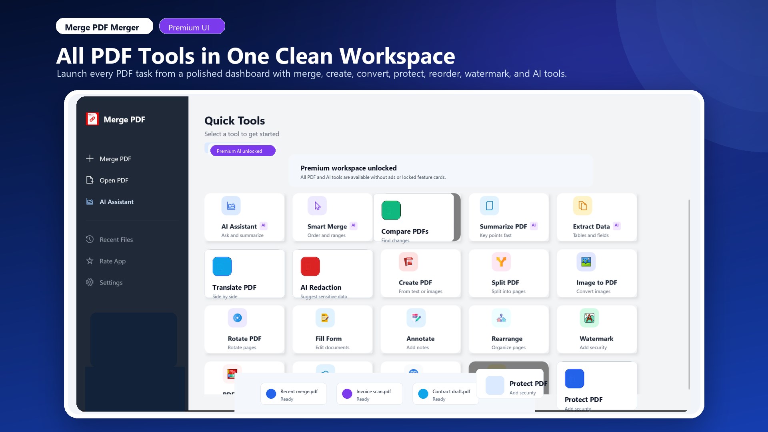Open recent file Recent merge.pdf
The width and height of the screenshot is (768, 432).
(x=294, y=394)
